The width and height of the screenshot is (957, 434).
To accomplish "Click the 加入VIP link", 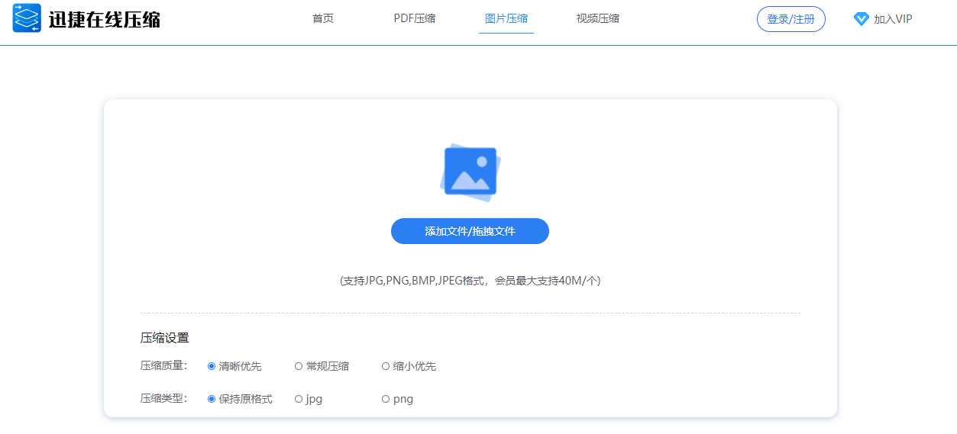I will (x=893, y=19).
